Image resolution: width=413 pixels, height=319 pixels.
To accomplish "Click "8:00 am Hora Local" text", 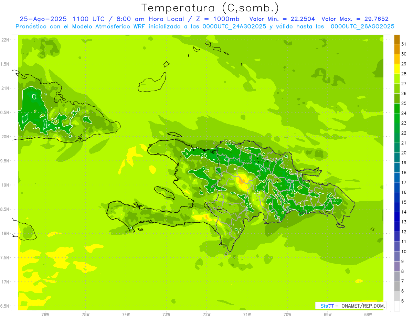I will pos(151,19).
